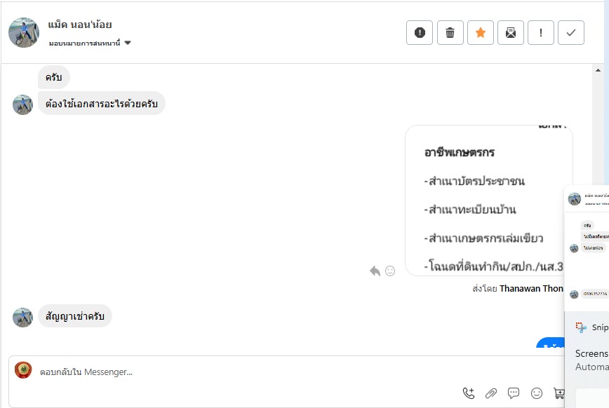This screenshot has height=408, width=609.
Task: Click the phone call request icon
Action: 469,393
